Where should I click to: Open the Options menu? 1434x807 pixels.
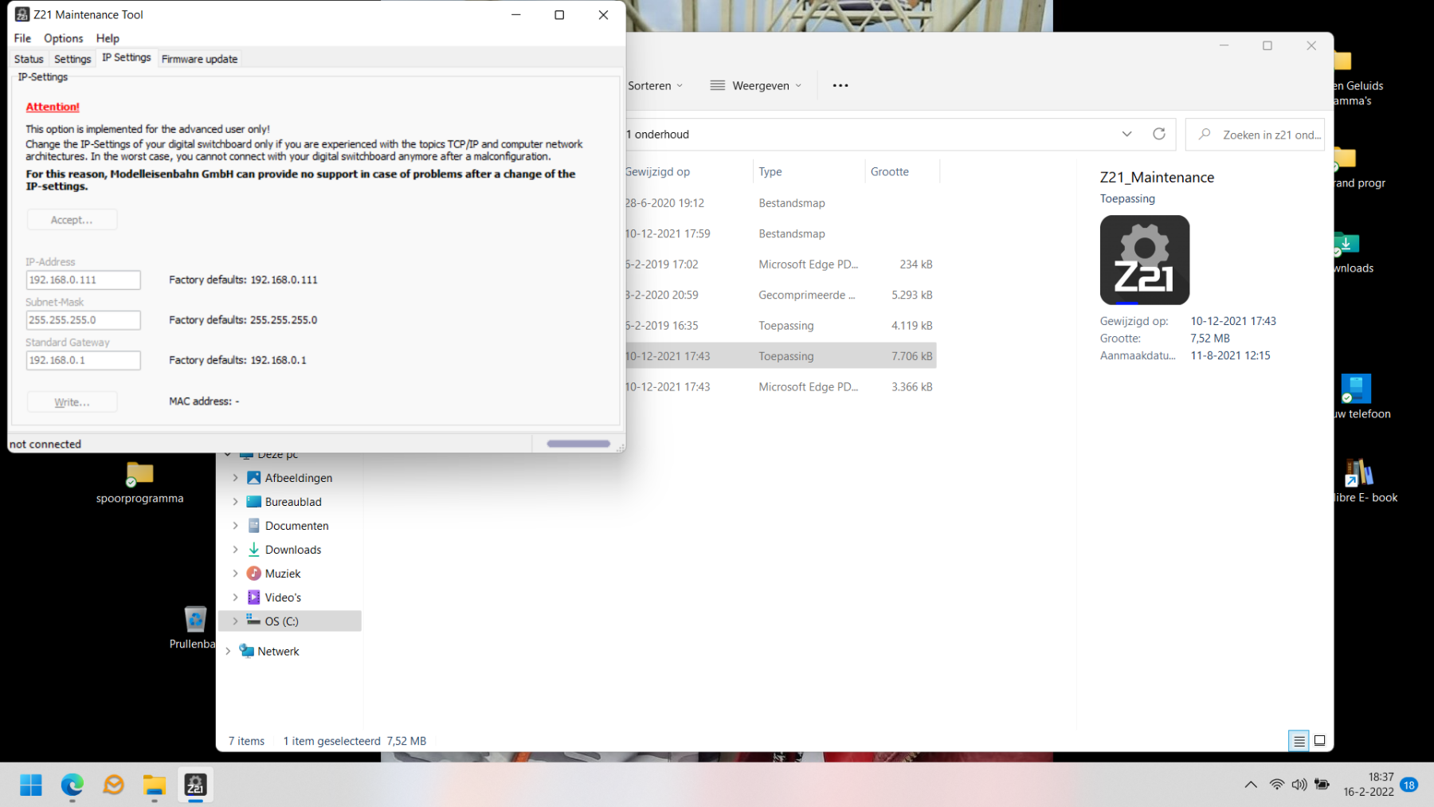point(63,38)
